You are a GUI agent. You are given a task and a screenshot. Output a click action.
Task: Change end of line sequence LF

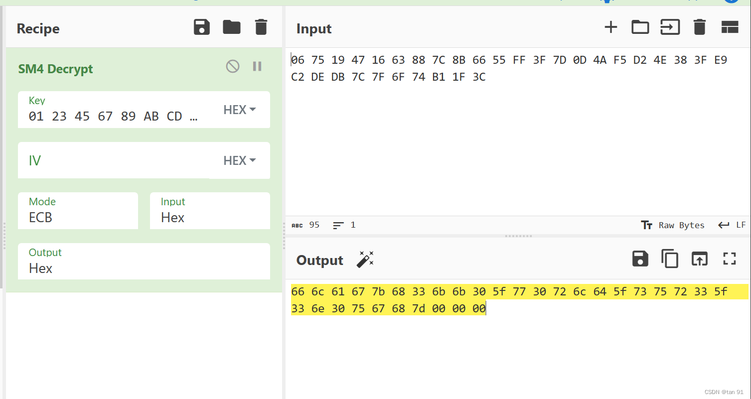point(732,225)
